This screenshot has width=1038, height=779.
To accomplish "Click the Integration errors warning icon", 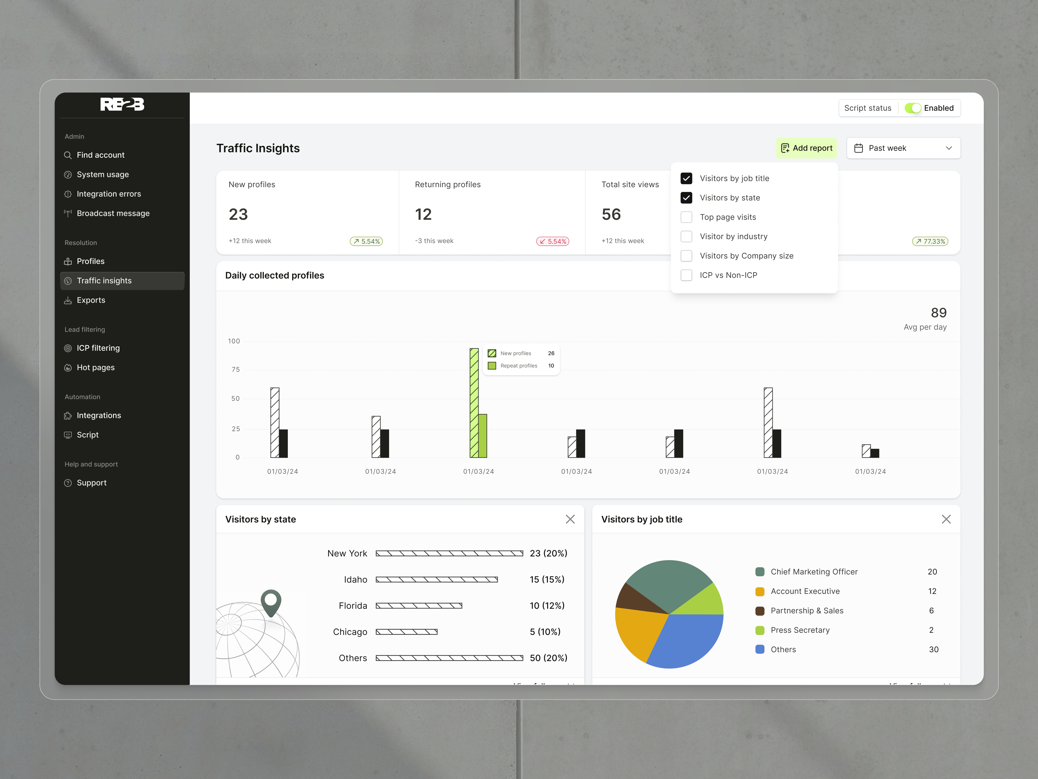I will pyautogui.click(x=68, y=193).
